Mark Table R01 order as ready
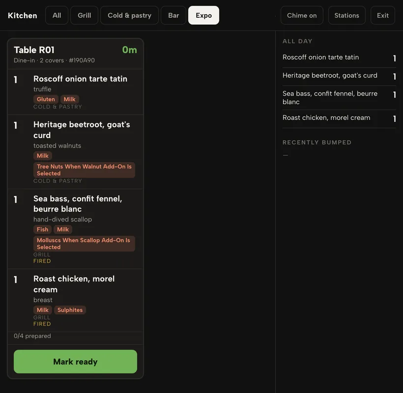The image size is (403, 393). [75, 362]
